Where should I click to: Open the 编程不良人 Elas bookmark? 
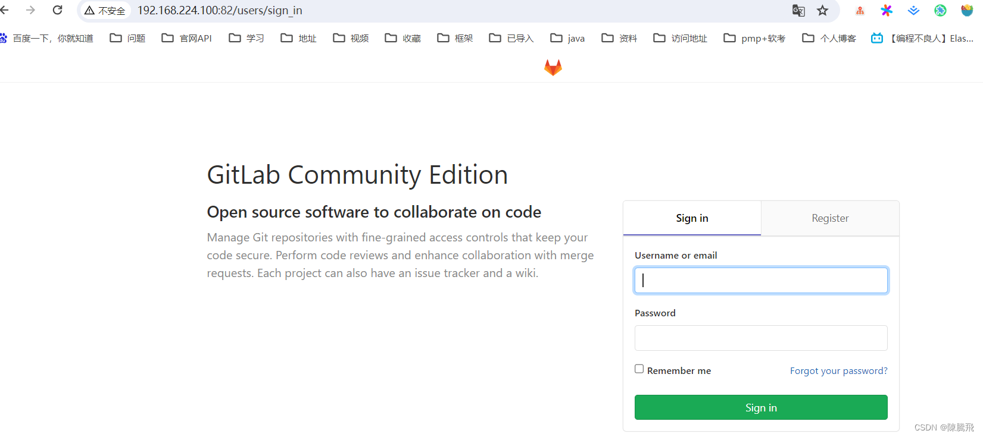click(x=922, y=38)
